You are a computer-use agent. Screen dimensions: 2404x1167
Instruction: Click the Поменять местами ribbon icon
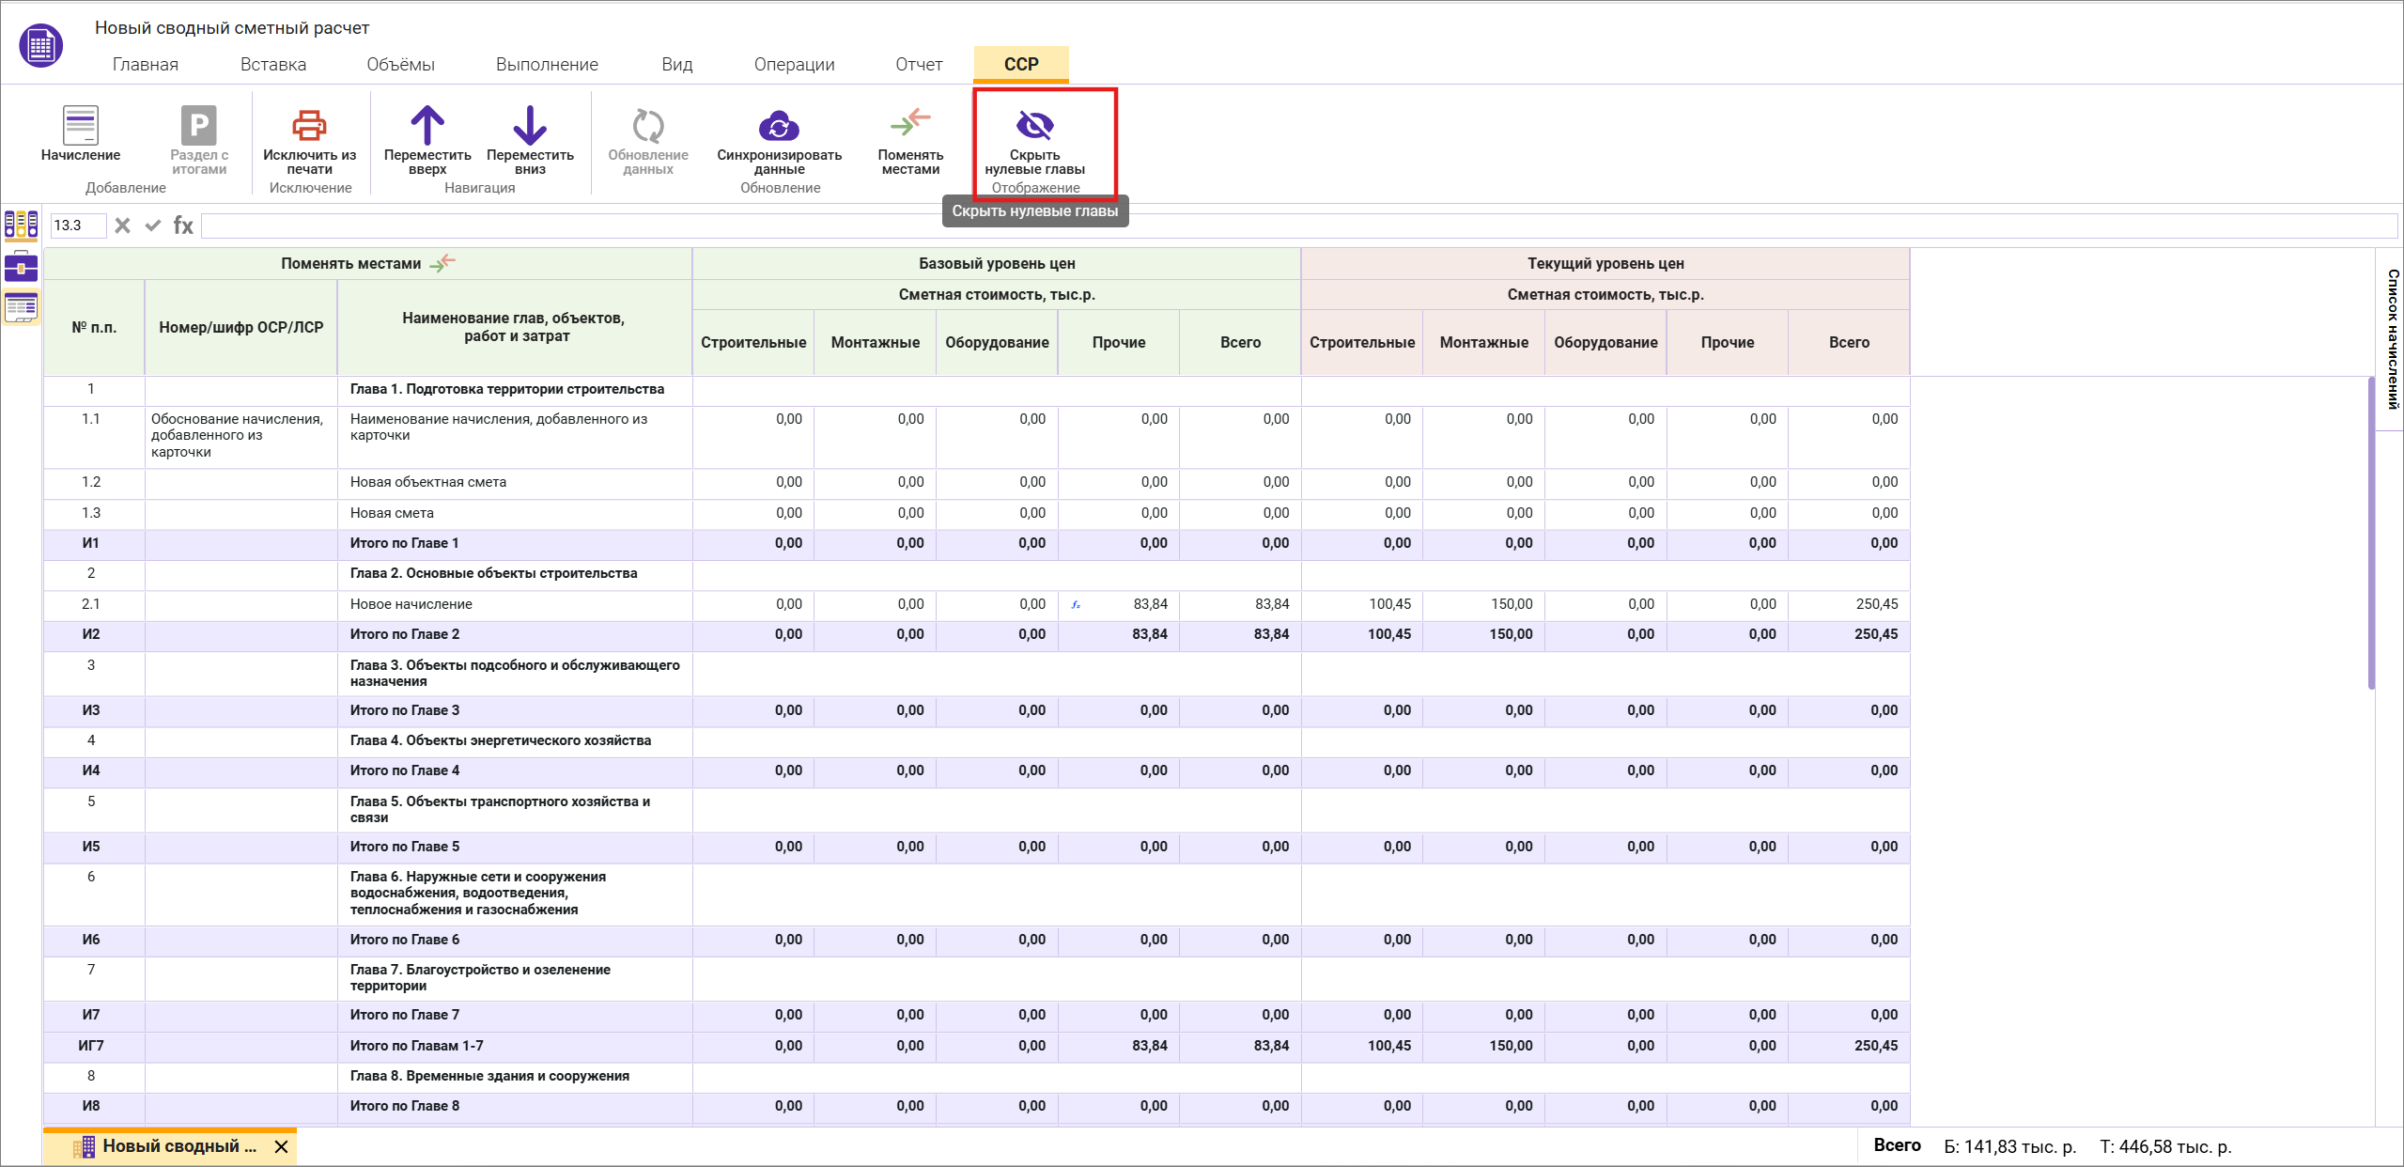[909, 124]
